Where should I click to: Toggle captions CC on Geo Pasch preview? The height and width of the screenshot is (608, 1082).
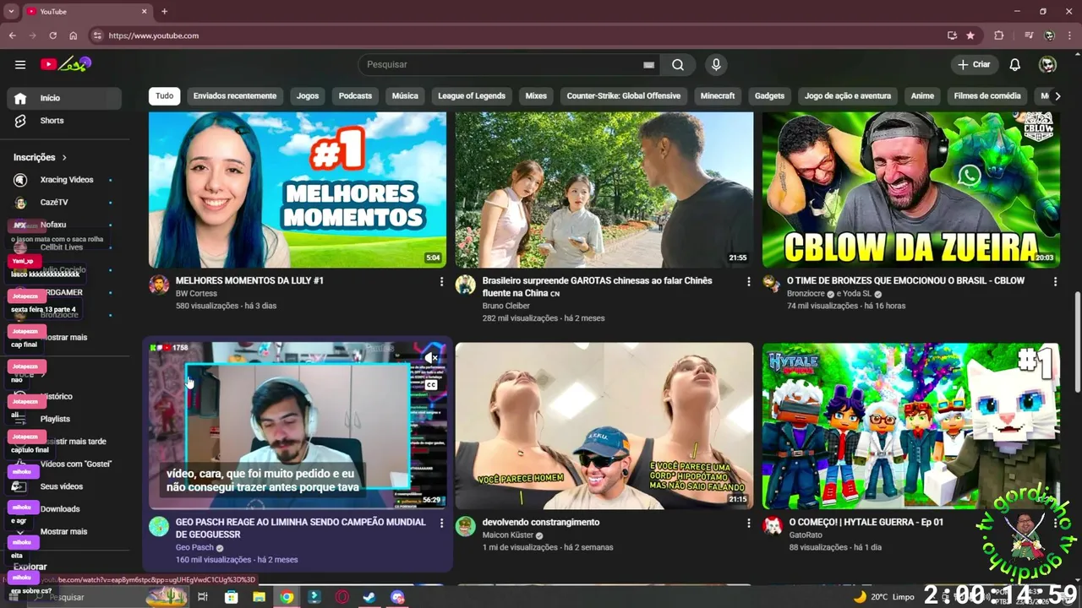(432, 384)
